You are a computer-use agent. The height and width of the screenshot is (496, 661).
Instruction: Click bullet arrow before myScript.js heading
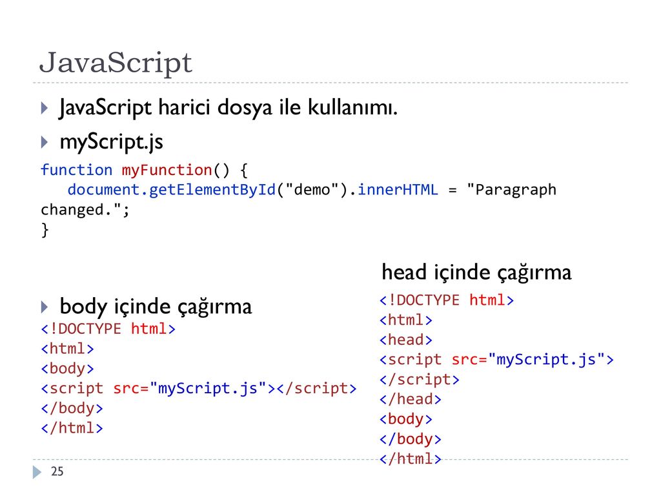tap(45, 141)
